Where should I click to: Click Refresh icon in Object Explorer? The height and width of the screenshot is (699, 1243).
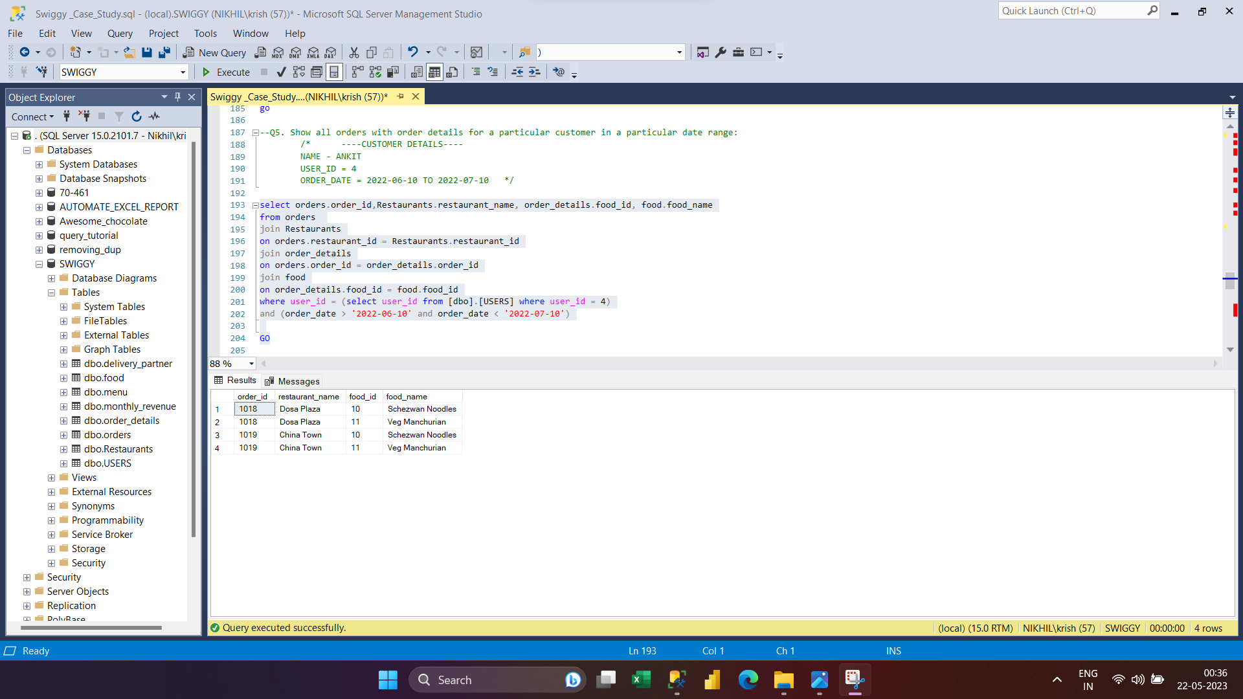[136, 116]
